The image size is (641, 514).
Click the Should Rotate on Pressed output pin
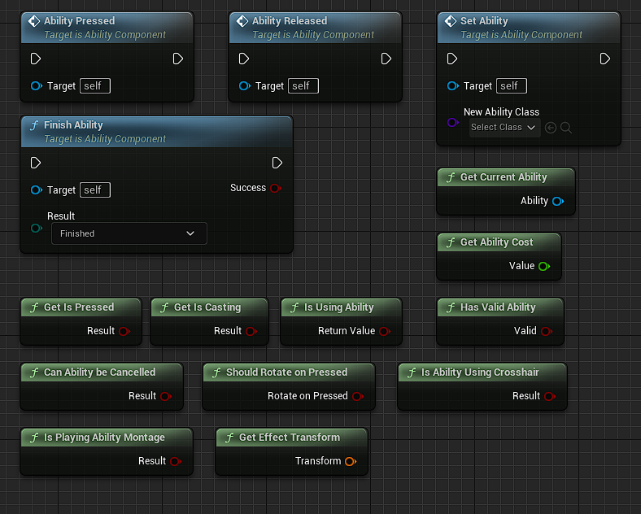356,396
